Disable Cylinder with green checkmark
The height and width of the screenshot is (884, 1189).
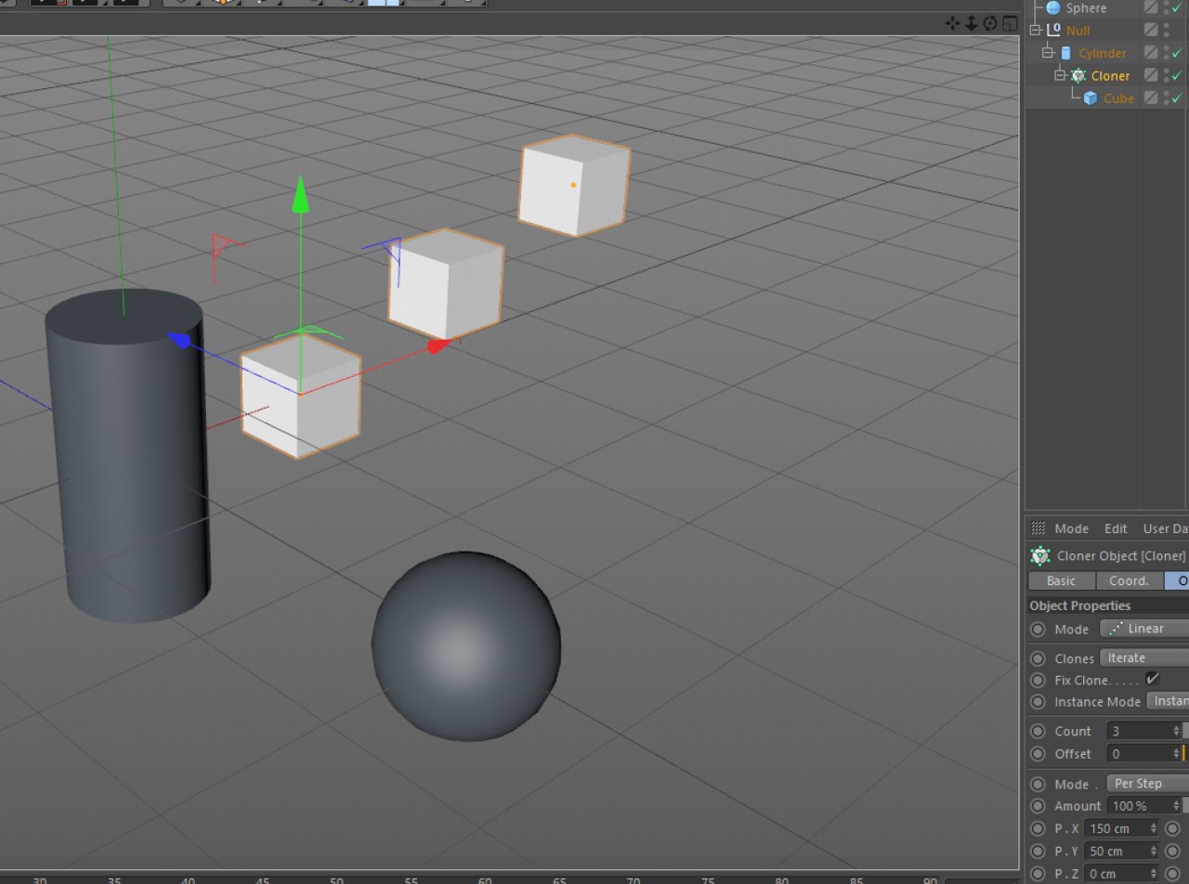coord(1178,54)
